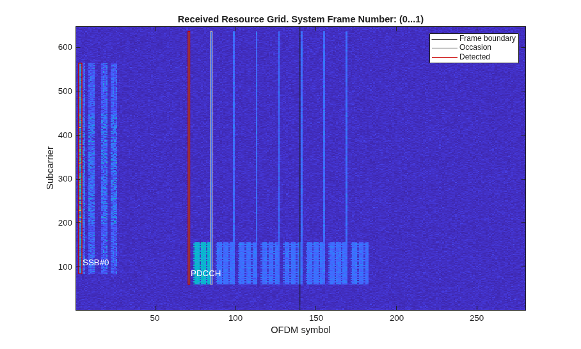The width and height of the screenshot is (581, 349).
Task: Click the PDCCH label
Action: tap(205, 273)
